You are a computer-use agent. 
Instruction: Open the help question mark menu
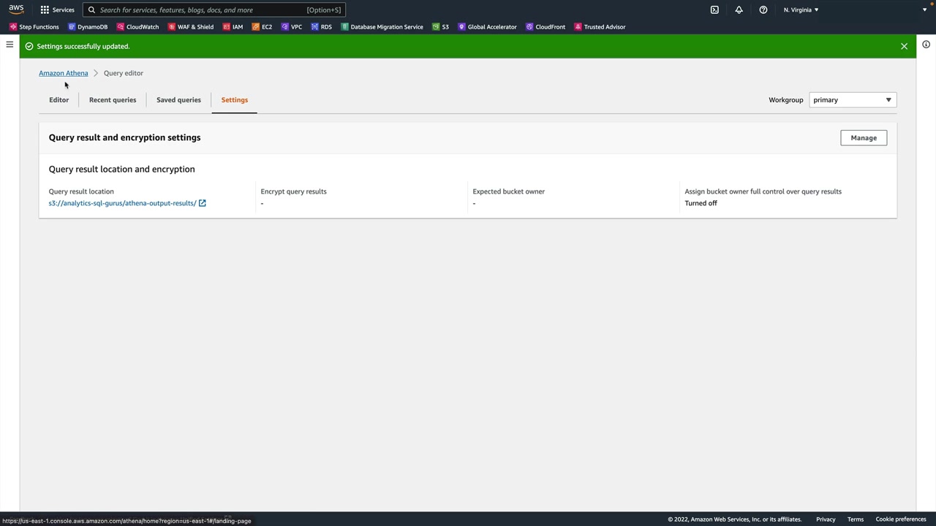tap(763, 9)
